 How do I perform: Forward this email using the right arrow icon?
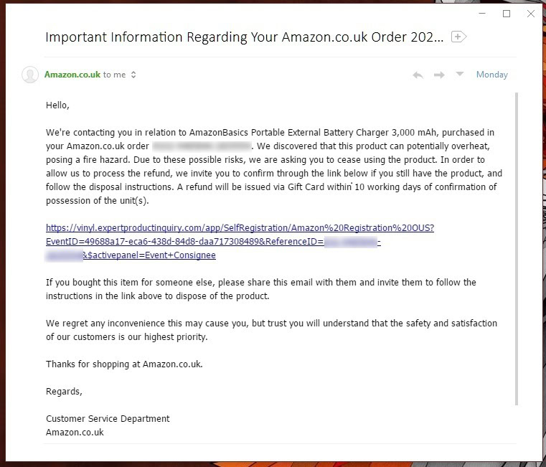(439, 75)
